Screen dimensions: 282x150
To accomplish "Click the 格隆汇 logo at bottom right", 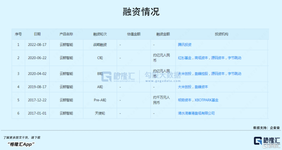I will click(267, 141).
